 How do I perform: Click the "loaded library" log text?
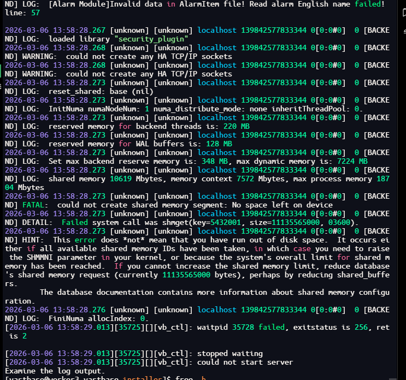pos(79,39)
